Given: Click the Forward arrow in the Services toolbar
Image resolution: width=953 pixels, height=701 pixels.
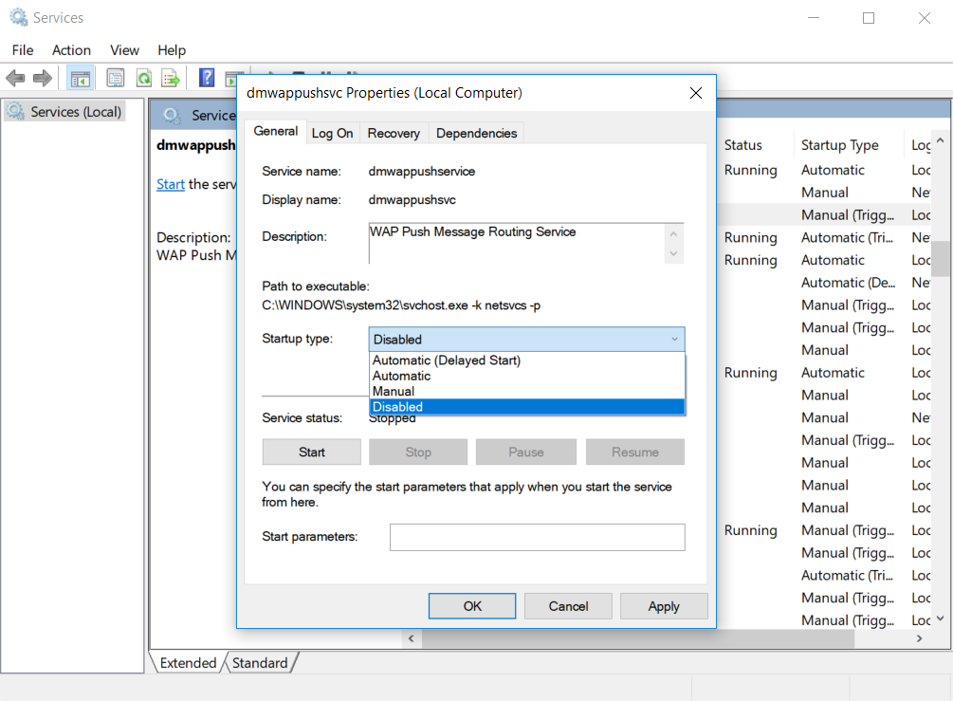Looking at the screenshot, I should point(43,78).
